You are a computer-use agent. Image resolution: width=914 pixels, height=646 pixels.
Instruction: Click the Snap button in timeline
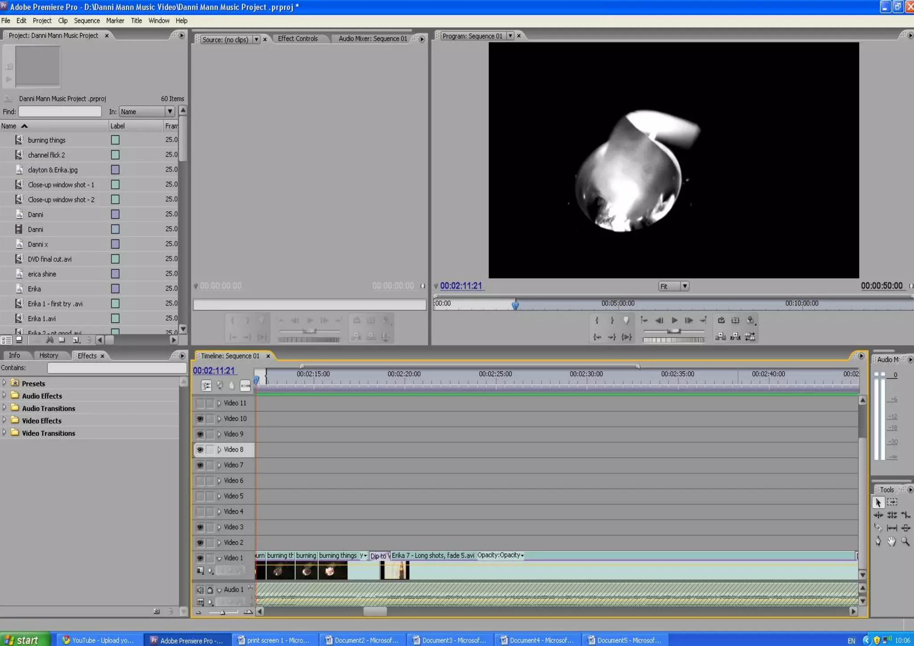pyautogui.click(x=206, y=385)
